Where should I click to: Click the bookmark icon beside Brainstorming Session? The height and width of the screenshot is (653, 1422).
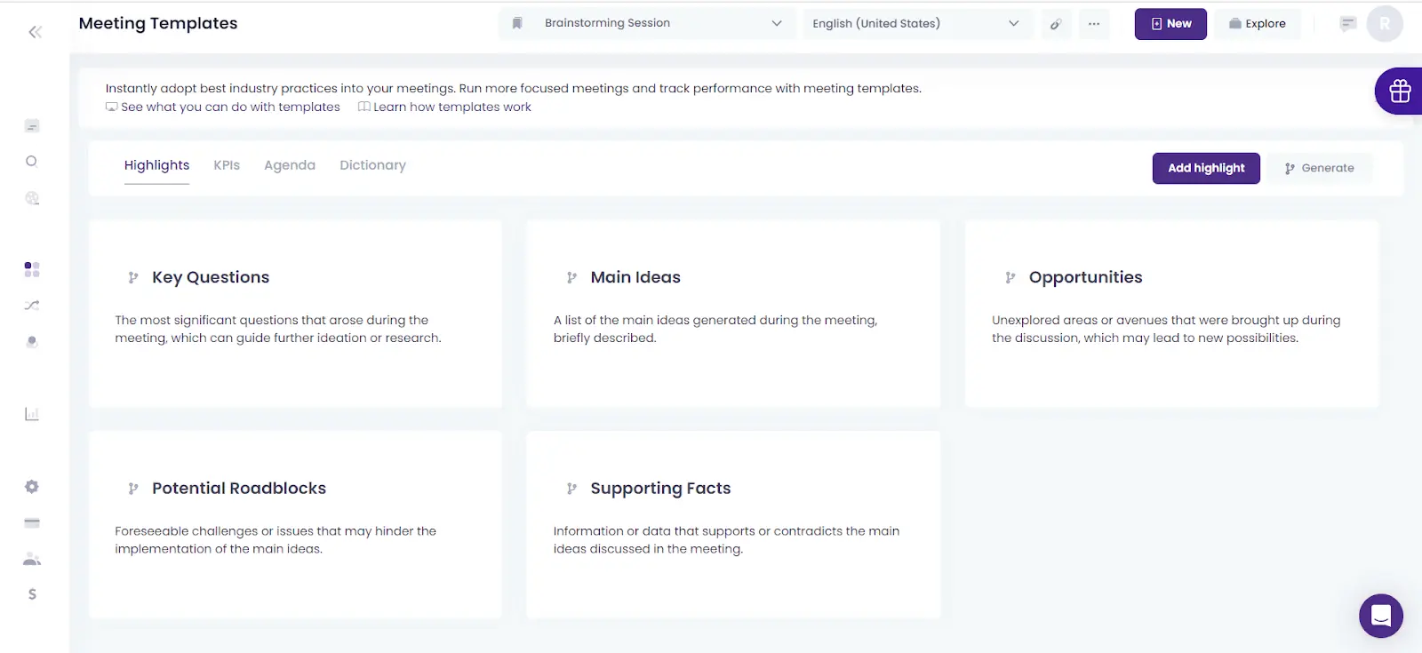pos(517,23)
